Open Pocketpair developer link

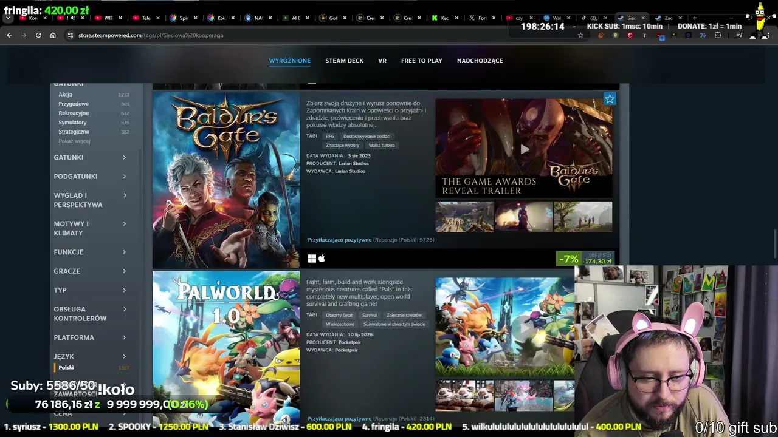tap(349, 343)
